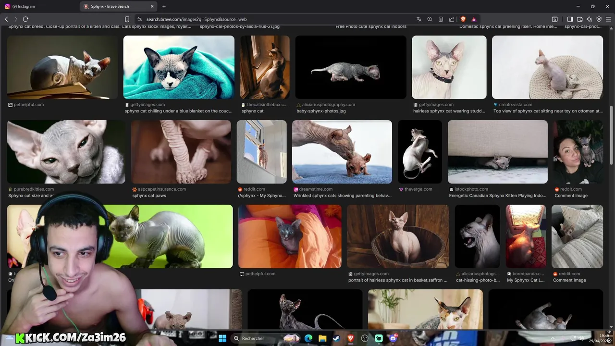The width and height of the screenshot is (615, 346).
Task: Open reader mode icon in address bar
Action: 441,19
